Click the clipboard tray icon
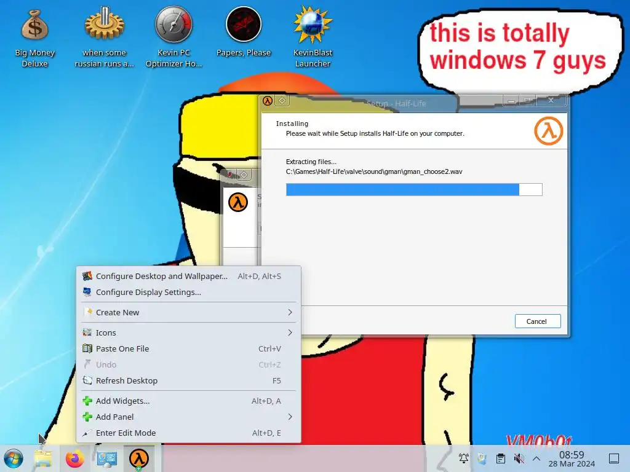Screen dimensions: 630x472 pos(500,458)
